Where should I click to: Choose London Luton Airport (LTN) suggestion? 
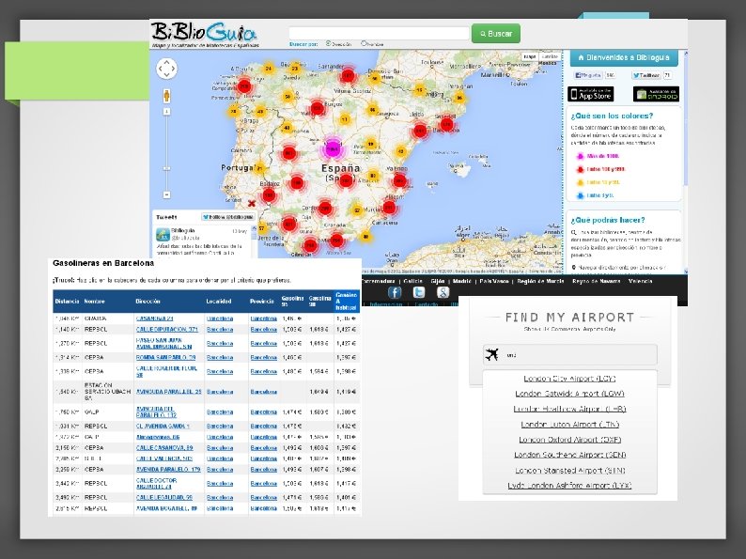569,424
